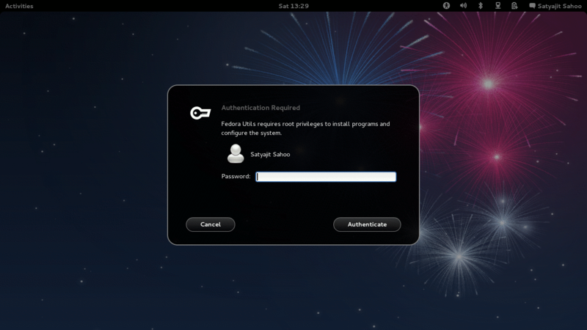587x330 pixels.
Task: Open the Satyajit Sahoo user menu
Action: point(555,6)
